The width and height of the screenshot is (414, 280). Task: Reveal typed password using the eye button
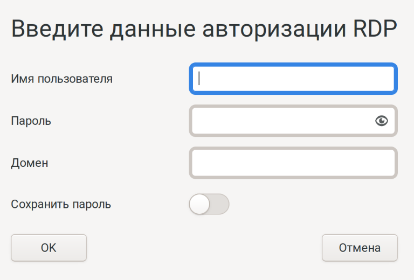click(382, 121)
